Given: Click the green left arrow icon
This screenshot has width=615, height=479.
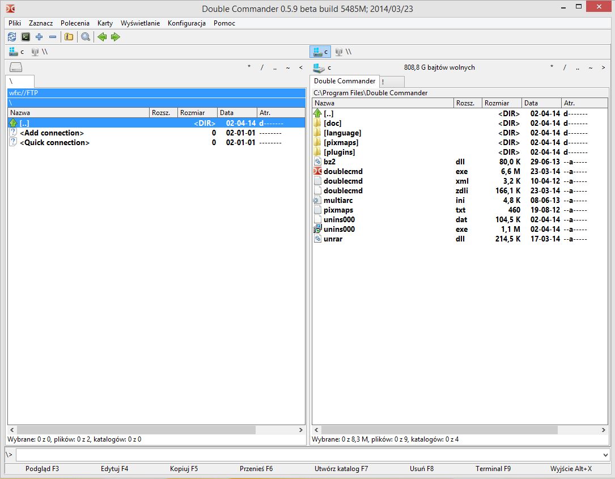Looking at the screenshot, I should (102, 37).
